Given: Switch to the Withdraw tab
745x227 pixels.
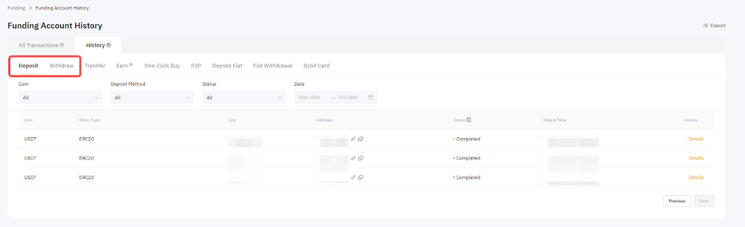Looking at the screenshot, I should (x=61, y=66).
